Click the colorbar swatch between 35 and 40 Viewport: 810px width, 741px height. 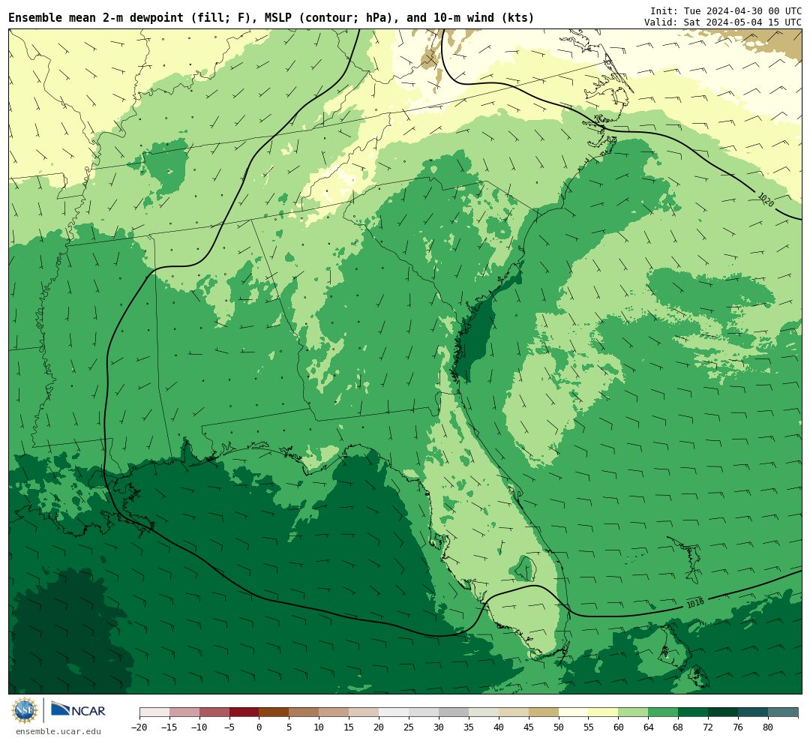(x=484, y=712)
